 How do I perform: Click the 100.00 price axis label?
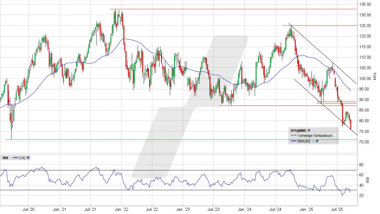tap(365, 78)
